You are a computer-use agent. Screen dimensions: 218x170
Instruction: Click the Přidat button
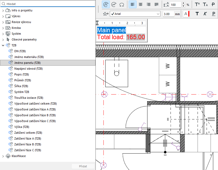[x=83, y=166]
